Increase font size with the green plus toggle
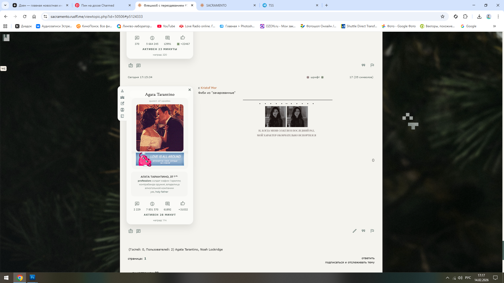Viewport: 504px width, 283px height. pos(322,77)
